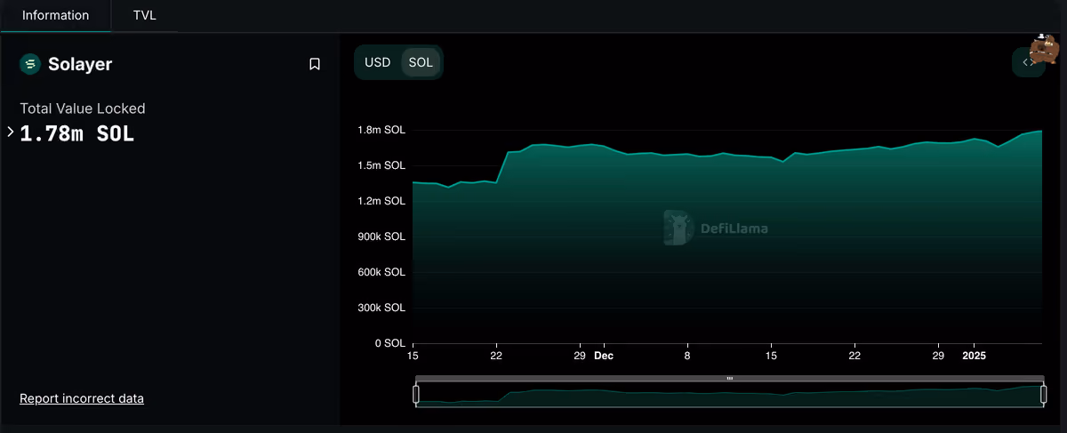Bookmark the Solayer protocol
The width and height of the screenshot is (1067, 433).
tap(315, 64)
